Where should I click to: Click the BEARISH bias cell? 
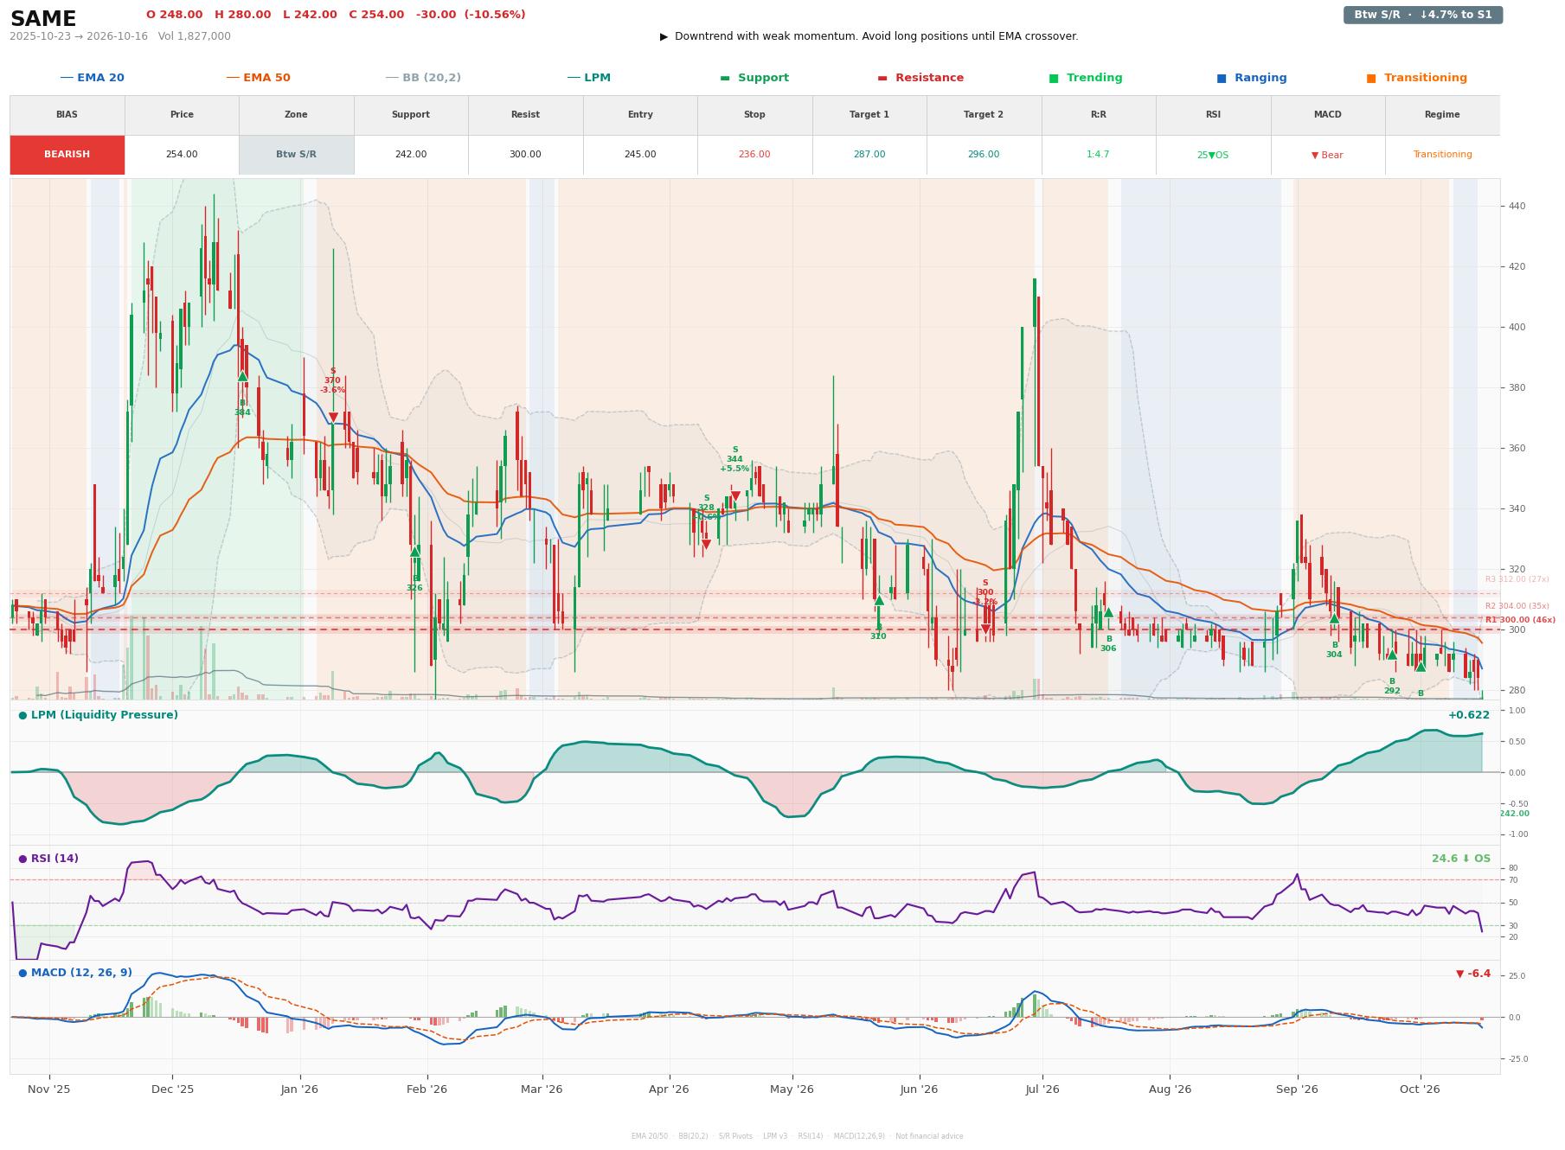pyautogui.click(x=67, y=155)
